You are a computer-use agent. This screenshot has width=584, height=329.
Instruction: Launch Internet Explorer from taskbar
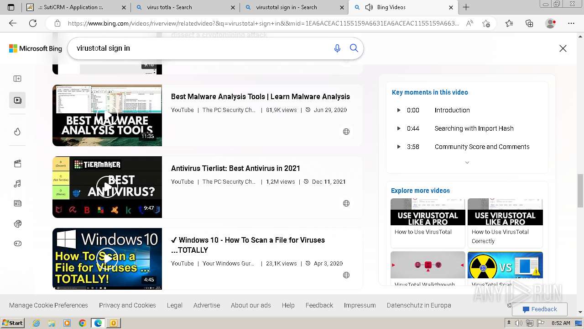click(x=36, y=323)
